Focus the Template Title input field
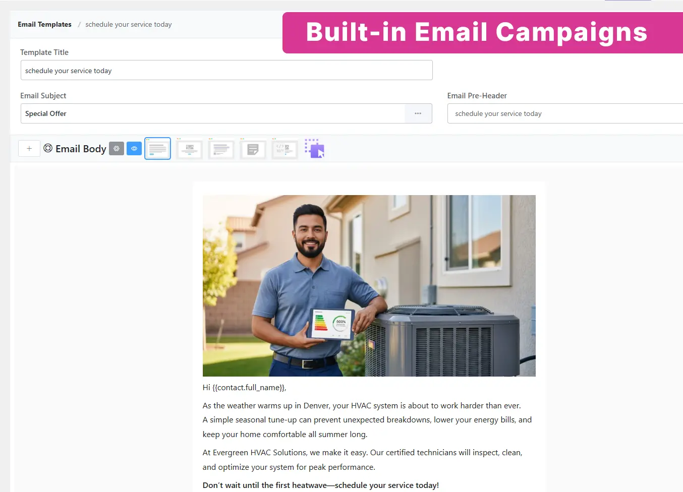The image size is (683, 492). pyautogui.click(x=226, y=70)
